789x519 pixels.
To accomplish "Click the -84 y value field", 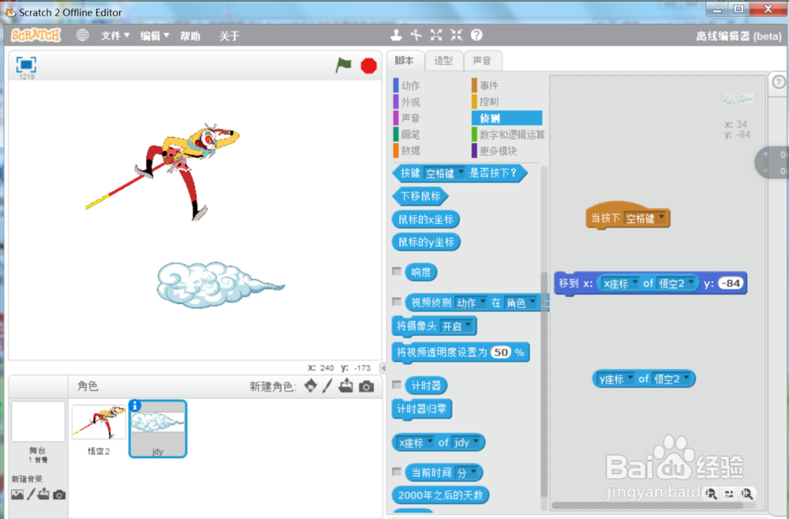I will click(730, 283).
